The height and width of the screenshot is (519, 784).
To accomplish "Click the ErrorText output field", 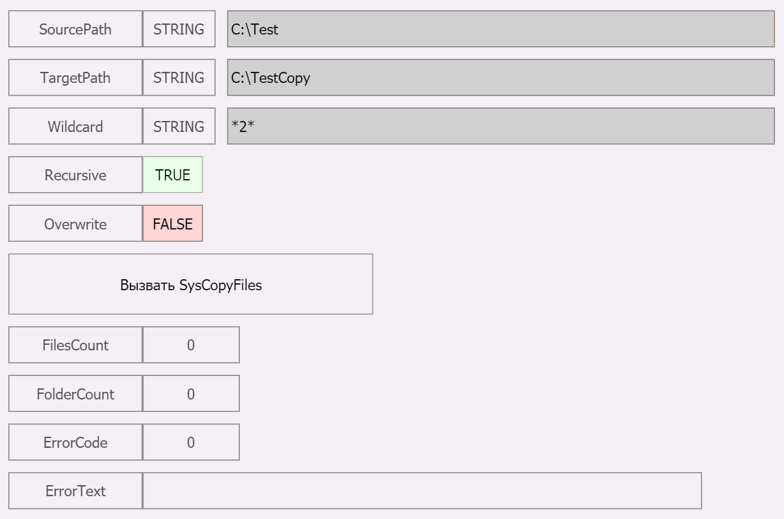I will [x=422, y=491].
